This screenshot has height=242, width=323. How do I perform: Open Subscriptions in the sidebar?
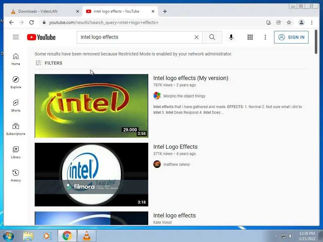click(x=16, y=129)
